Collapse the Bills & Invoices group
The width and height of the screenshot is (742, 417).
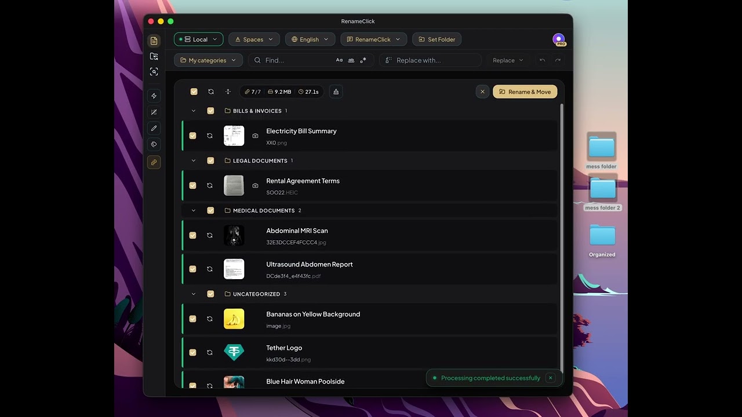tap(194, 111)
